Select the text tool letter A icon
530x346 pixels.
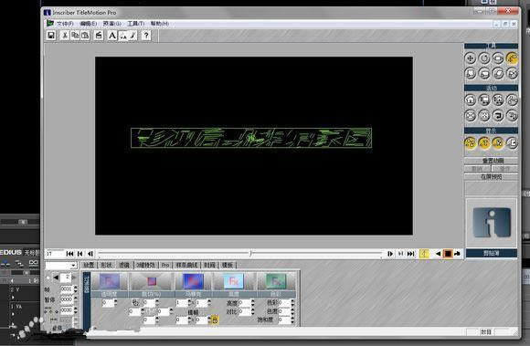pyautogui.click(x=111, y=36)
